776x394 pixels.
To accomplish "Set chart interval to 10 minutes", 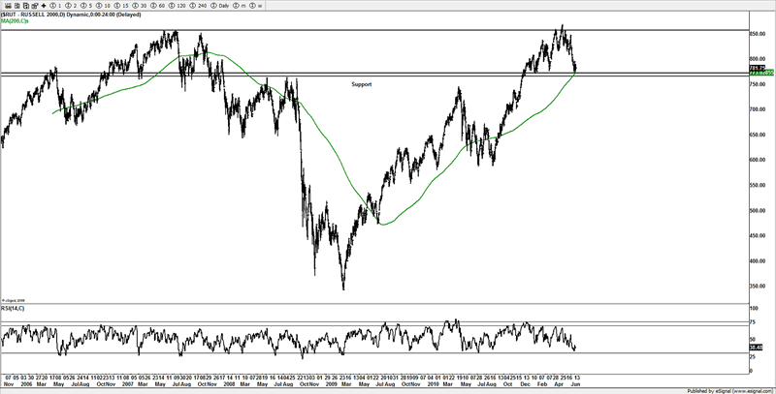I will (x=103, y=6).
